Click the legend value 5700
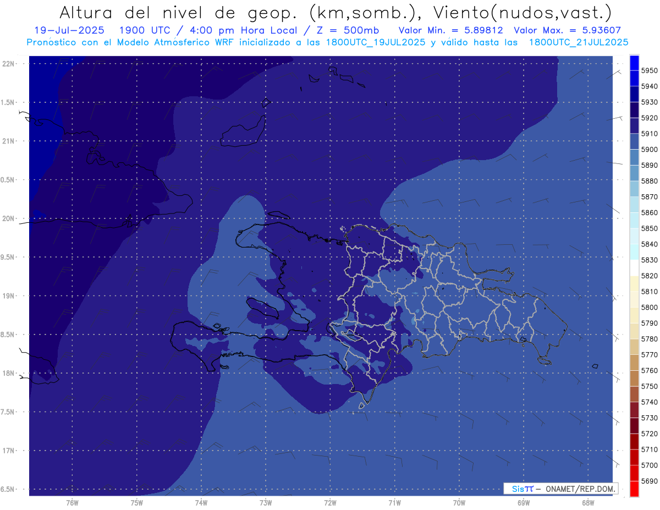This screenshot has height=510, width=660. (649, 465)
